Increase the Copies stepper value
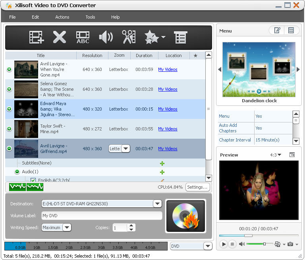Screen dimensions: 305x260 (x=131, y=226)
